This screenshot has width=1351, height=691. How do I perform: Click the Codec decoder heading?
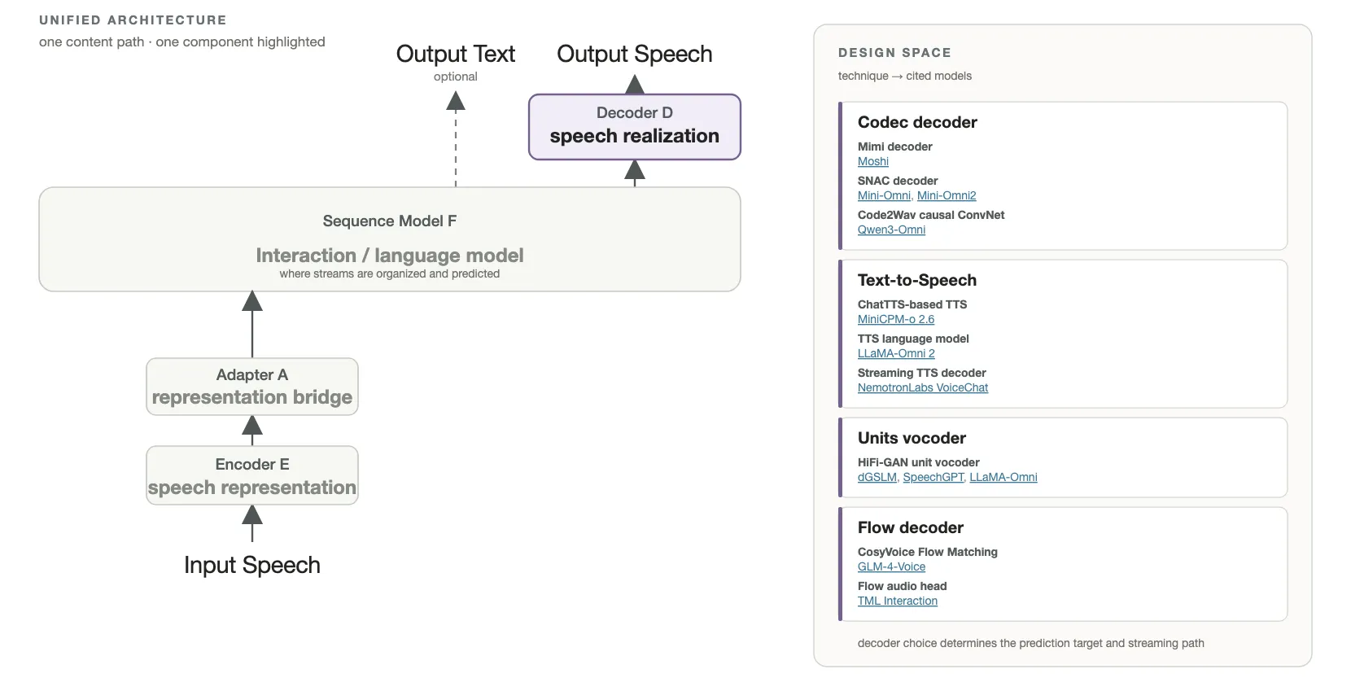917,122
